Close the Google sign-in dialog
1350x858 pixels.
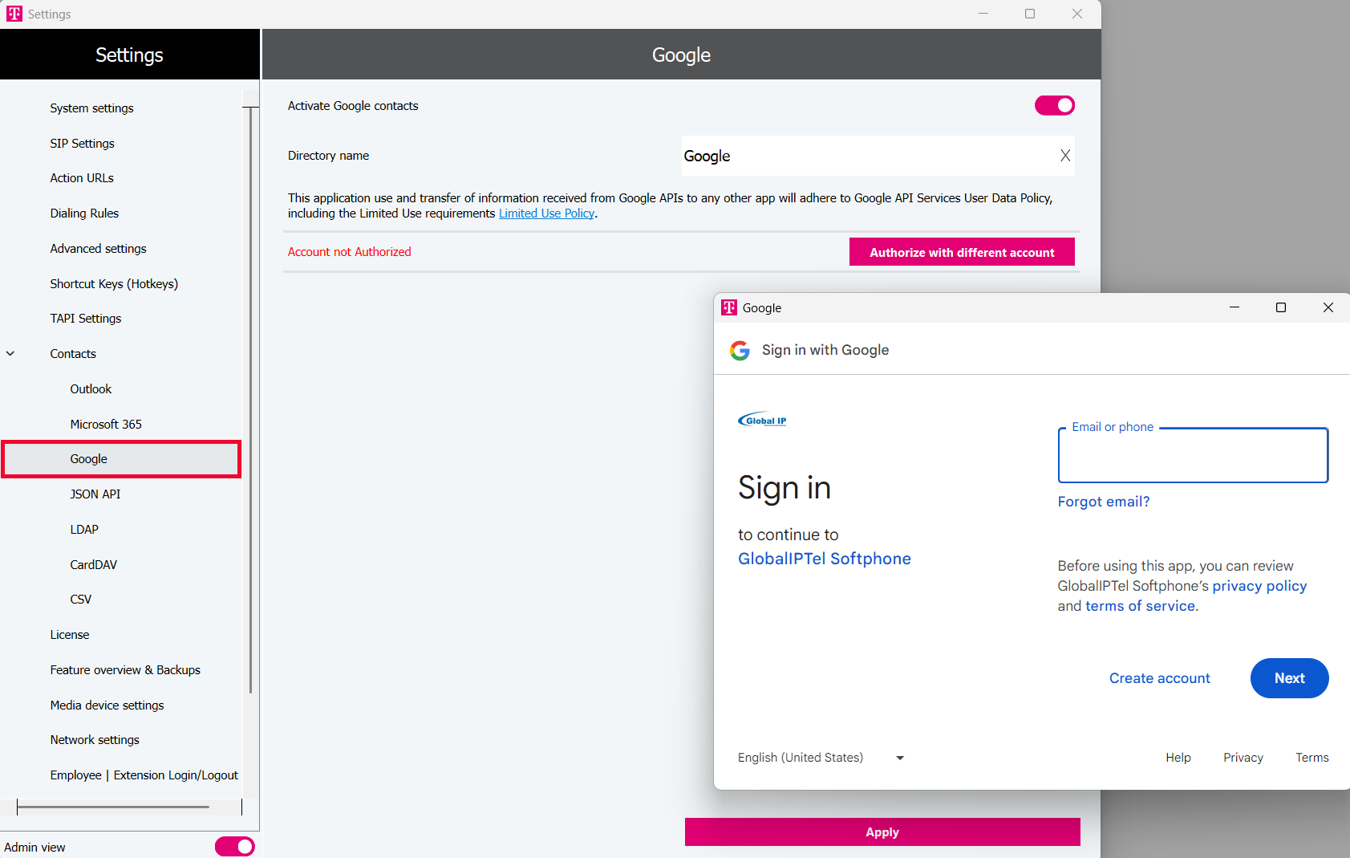click(1328, 307)
